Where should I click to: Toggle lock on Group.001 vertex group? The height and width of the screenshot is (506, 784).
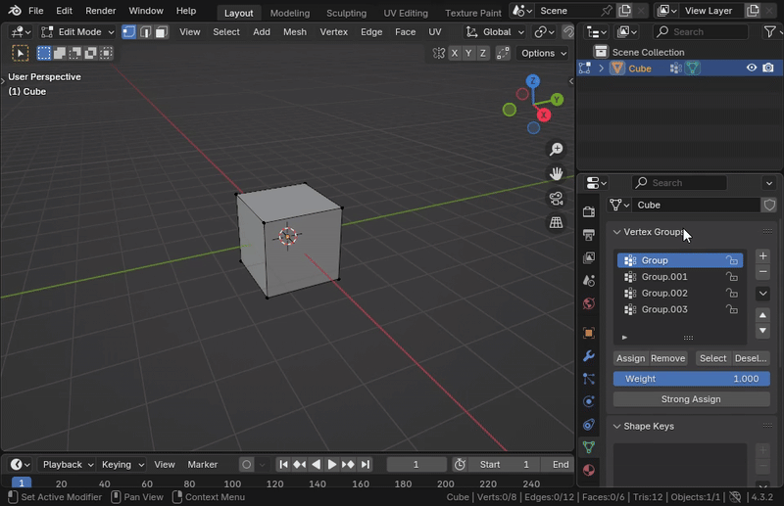click(731, 277)
